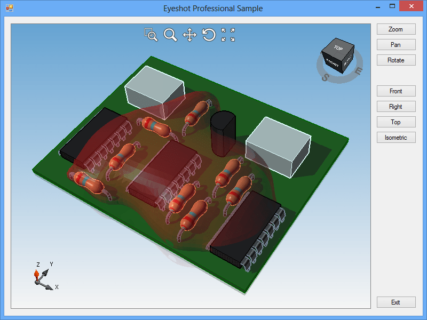
Task: Select the black cylinder capacitor
Action: pos(223,133)
